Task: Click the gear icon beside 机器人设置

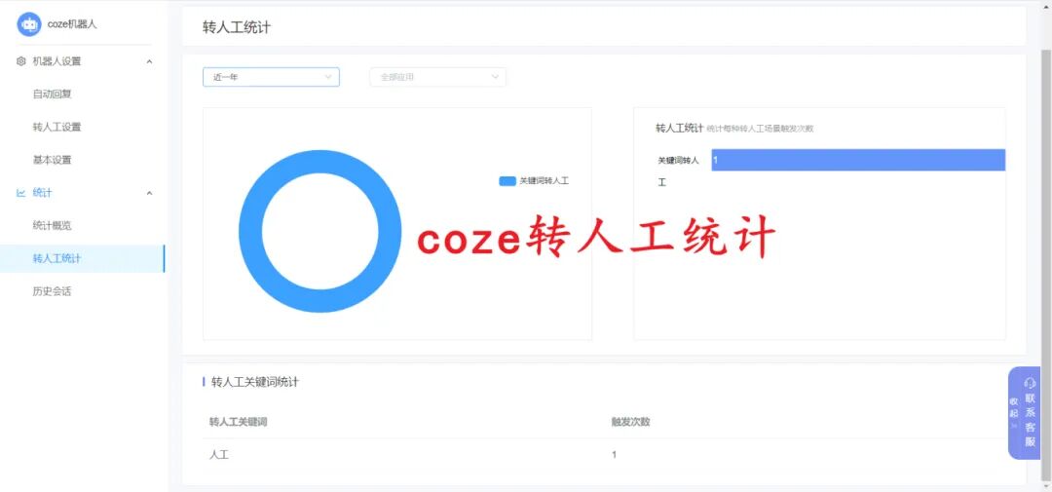Action: [20, 61]
